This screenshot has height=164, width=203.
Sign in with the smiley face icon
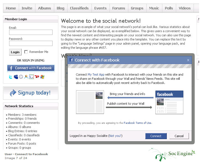[x=21, y=77]
